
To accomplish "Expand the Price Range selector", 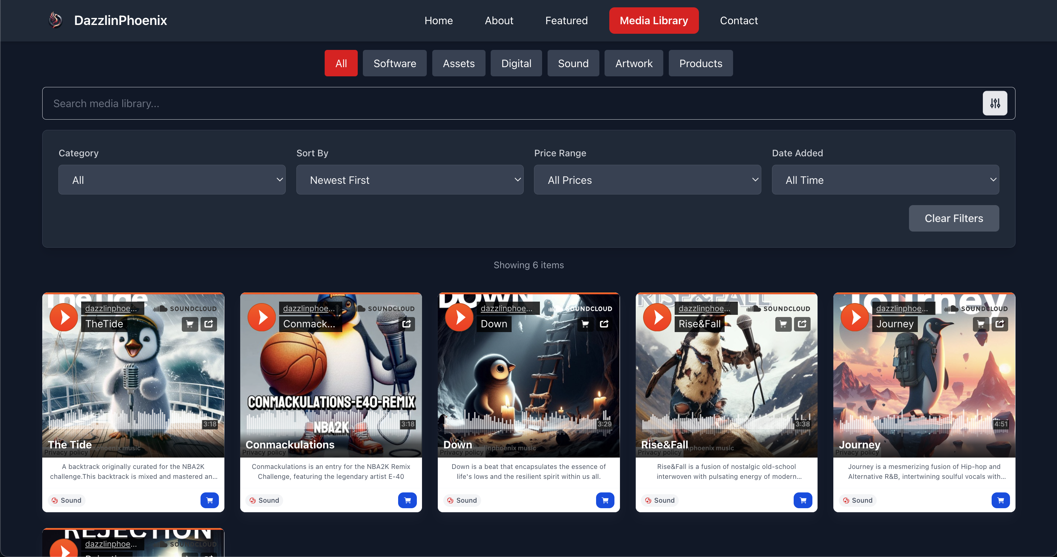I will click(x=647, y=179).
